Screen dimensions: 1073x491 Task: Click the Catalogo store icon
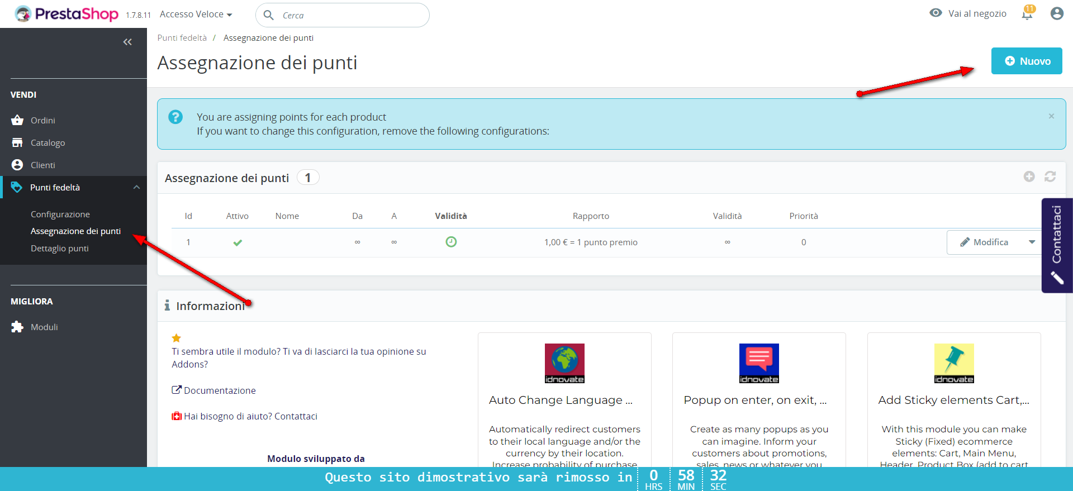(17, 142)
